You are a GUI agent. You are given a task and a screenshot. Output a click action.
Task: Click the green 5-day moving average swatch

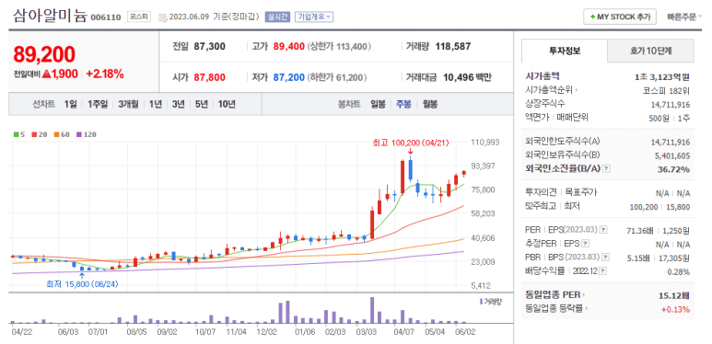[x=17, y=134]
